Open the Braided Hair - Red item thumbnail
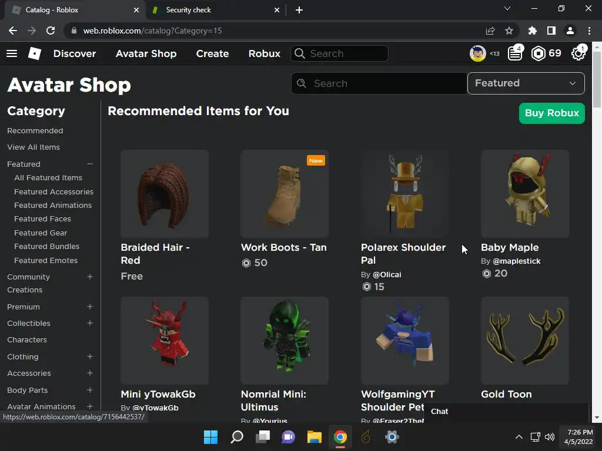This screenshot has width=602, height=451. tap(165, 194)
